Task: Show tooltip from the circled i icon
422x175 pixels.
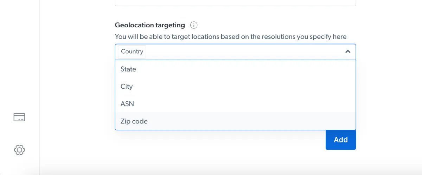Action: [x=194, y=25]
